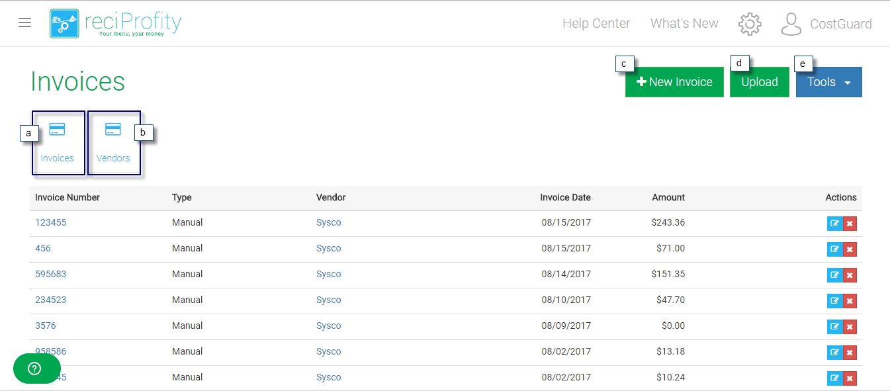Edit invoice 123455 using the edit icon
The image size is (890, 391).
point(834,224)
